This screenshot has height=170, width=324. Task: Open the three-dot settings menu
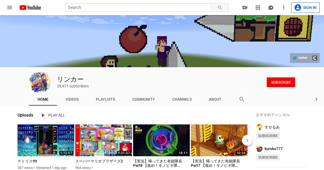click(x=284, y=8)
